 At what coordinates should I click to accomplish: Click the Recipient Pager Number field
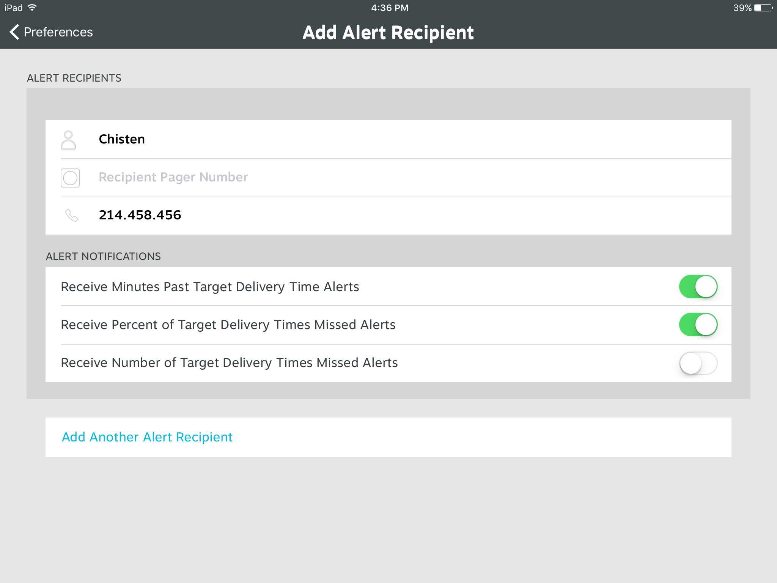coord(388,178)
